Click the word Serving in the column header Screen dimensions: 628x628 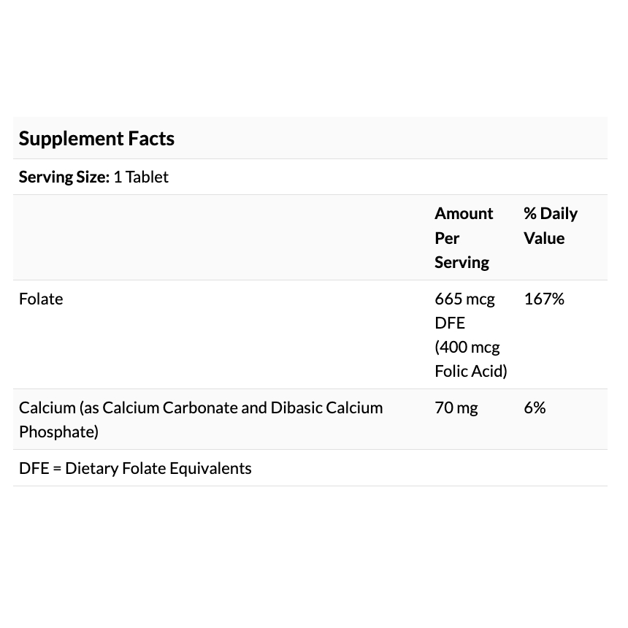462,262
